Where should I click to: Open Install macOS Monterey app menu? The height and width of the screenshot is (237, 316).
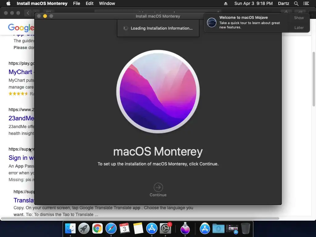click(x=42, y=3)
